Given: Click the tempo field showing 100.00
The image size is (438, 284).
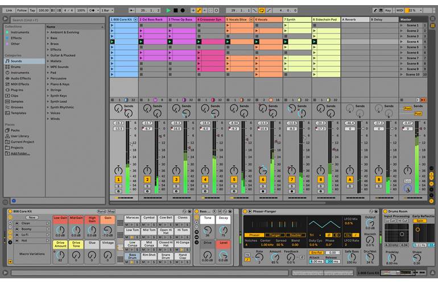Looking at the screenshot, I should (x=43, y=10).
